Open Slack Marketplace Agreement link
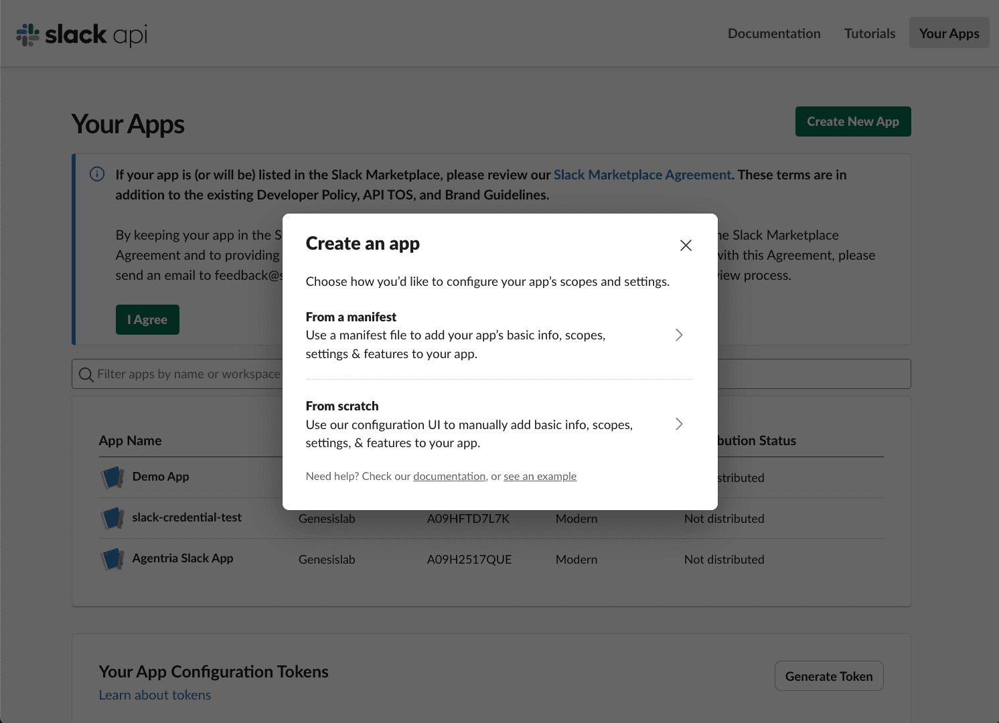Viewport: 999px width, 723px height. pyautogui.click(x=642, y=175)
